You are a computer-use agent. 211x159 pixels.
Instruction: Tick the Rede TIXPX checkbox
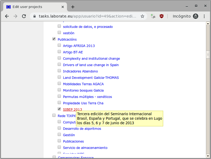(x=54, y=115)
